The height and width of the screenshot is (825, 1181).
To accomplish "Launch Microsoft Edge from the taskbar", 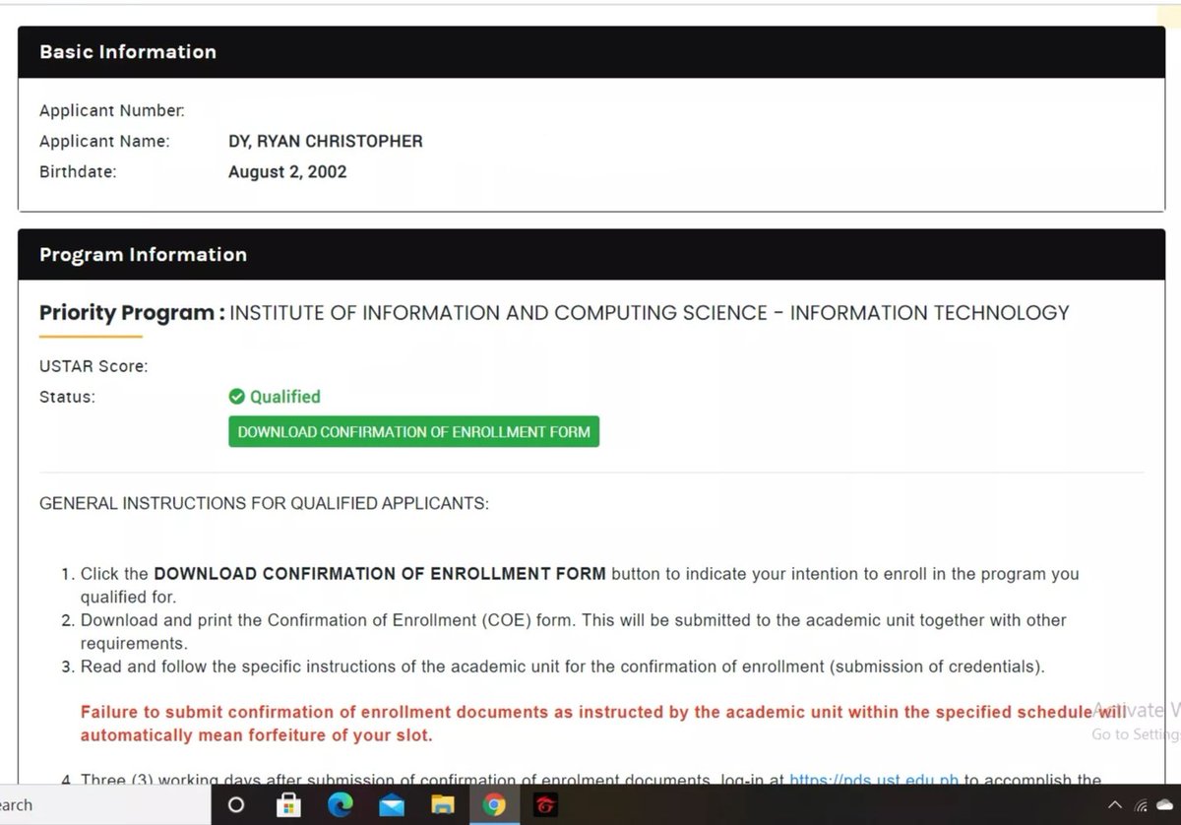I will pyautogui.click(x=341, y=805).
